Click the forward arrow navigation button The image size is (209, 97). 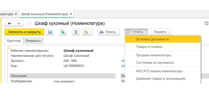19,23
